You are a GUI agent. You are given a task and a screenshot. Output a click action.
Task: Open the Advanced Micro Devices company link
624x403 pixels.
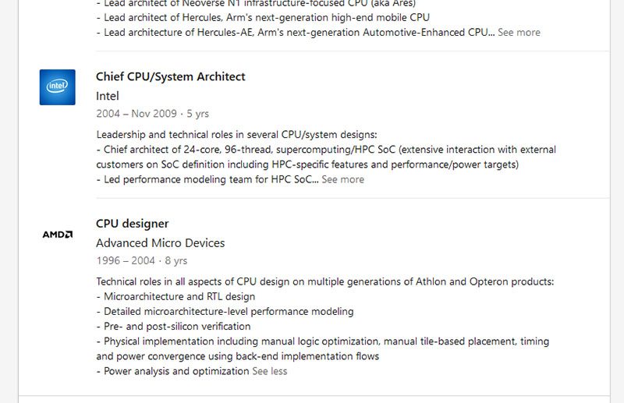pos(161,242)
